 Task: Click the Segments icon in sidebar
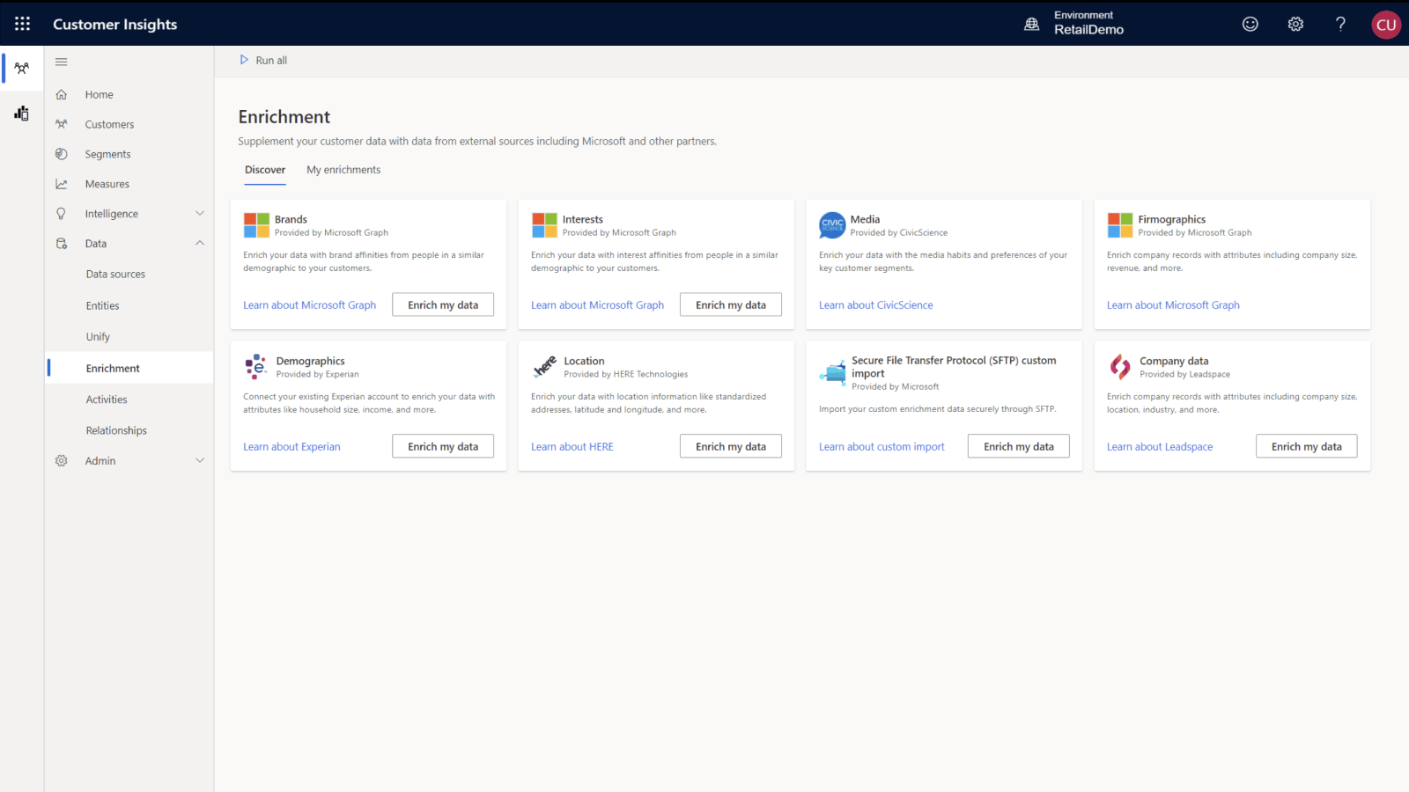(x=61, y=154)
